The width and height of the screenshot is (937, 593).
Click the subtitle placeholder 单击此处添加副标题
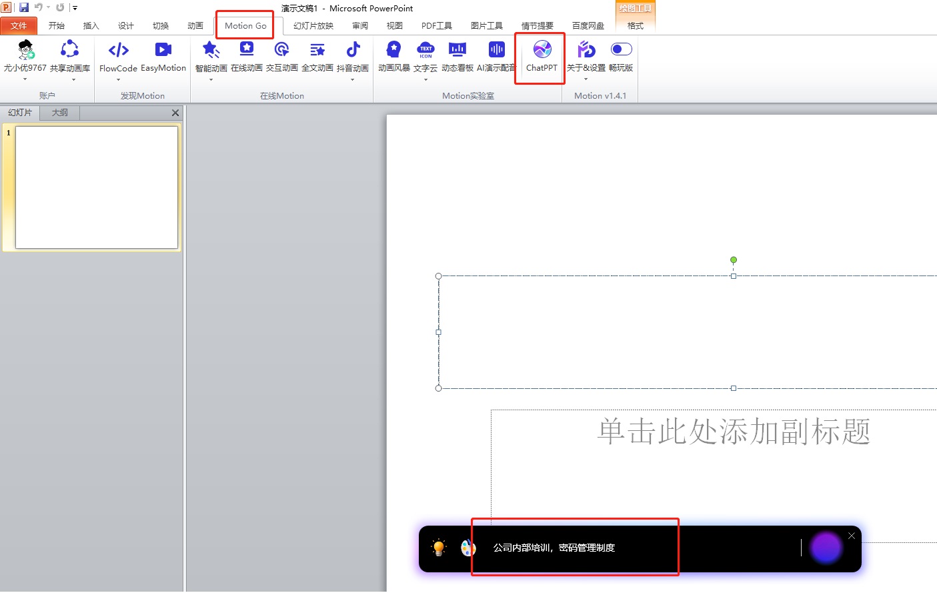[x=734, y=432]
